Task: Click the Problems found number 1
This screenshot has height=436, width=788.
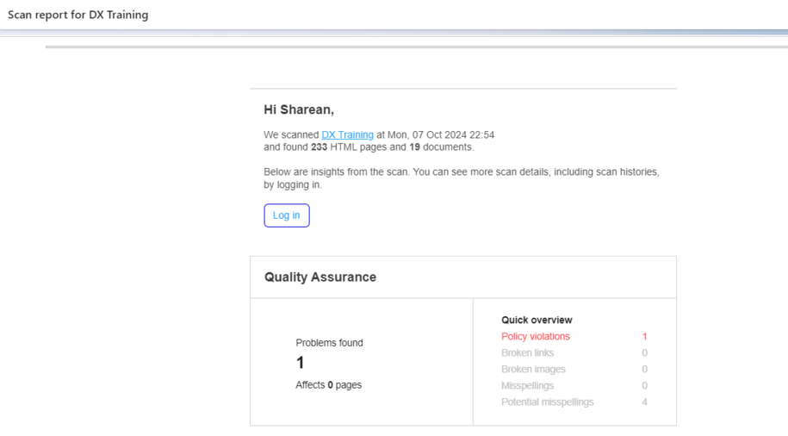Action: pyautogui.click(x=300, y=363)
